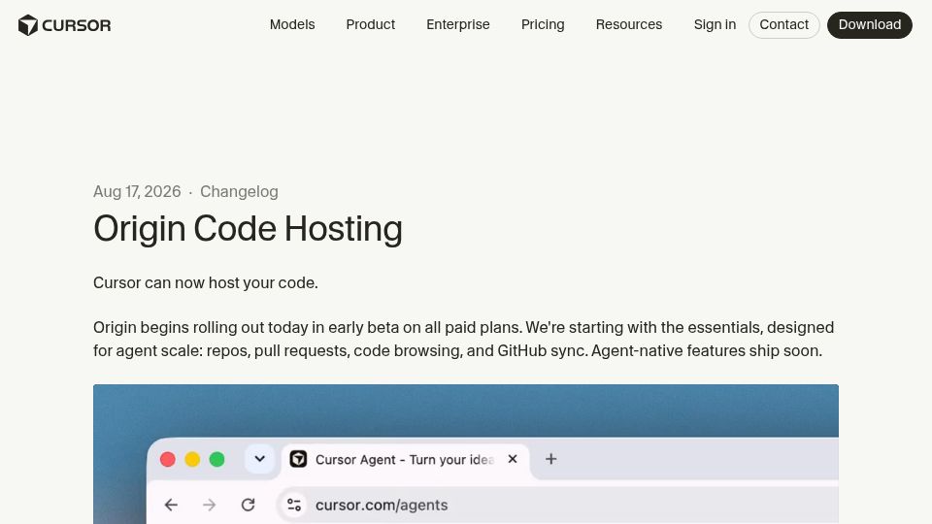The height and width of the screenshot is (524, 932).
Task: Open the Pricing page
Action: click(x=543, y=24)
